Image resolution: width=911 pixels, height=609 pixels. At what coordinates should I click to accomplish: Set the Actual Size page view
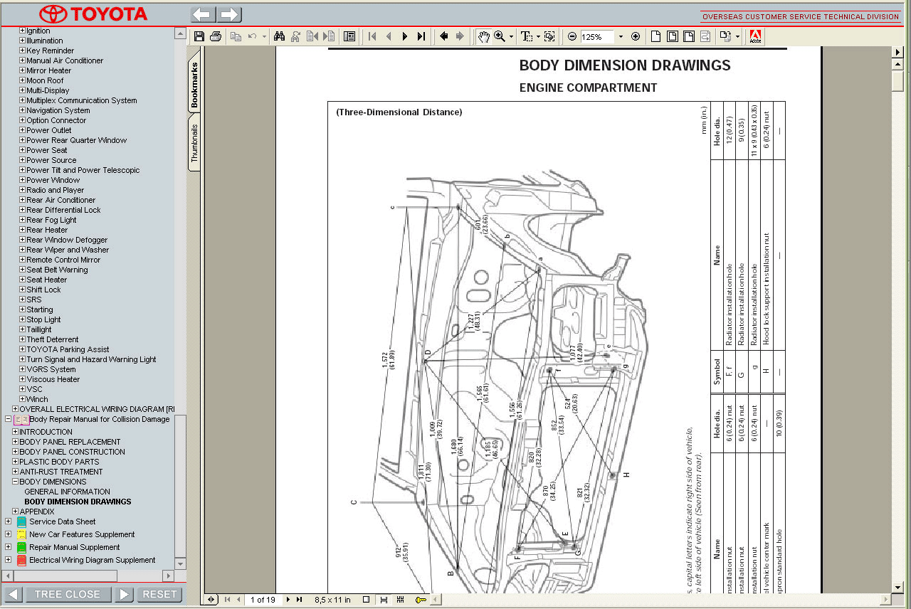tap(656, 36)
